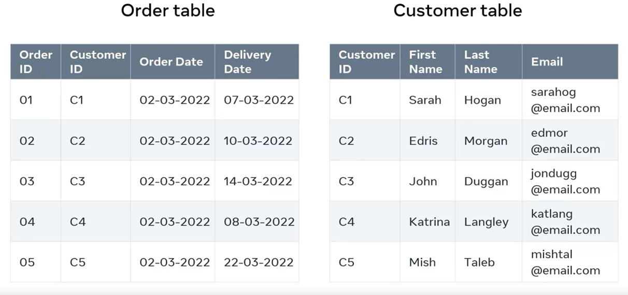Select the delivery date 14-03-2022 cell
The image size is (628, 295).
point(259,181)
